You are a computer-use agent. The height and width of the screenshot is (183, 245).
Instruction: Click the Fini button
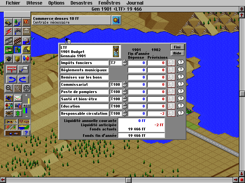pyautogui.click(x=177, y=47)
